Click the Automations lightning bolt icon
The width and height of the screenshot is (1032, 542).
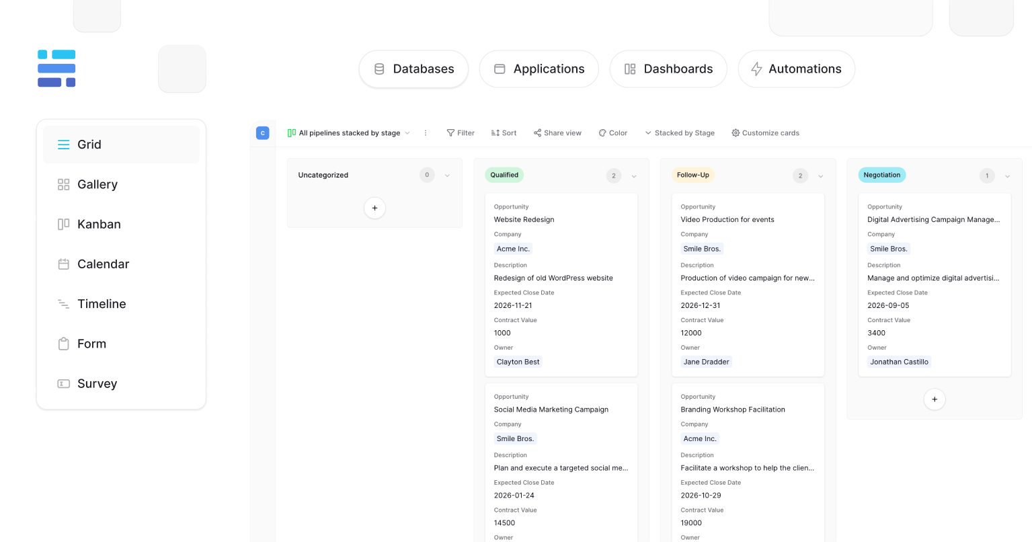point(756,69)
